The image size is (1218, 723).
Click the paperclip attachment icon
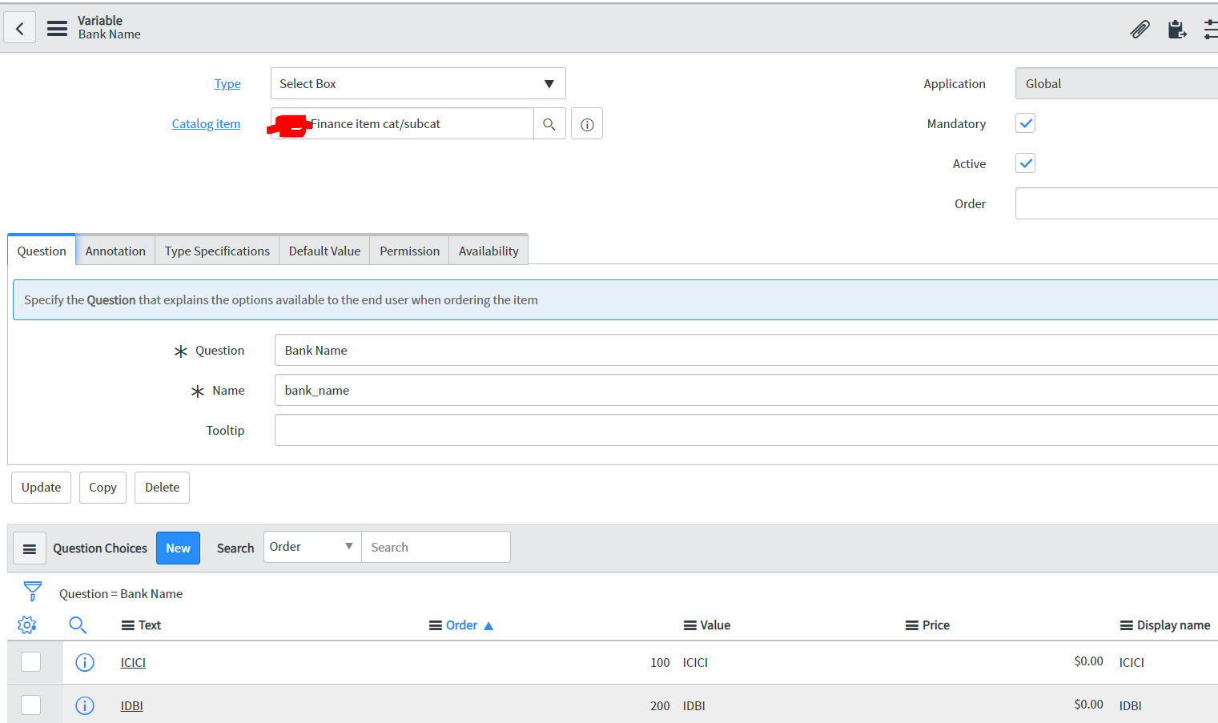[1140, 29]
